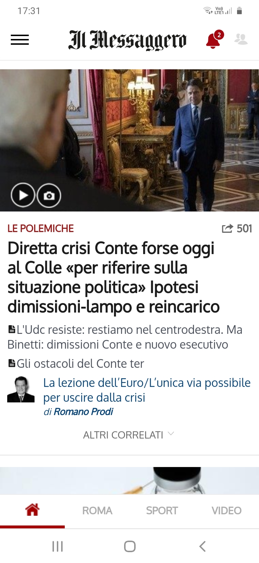Open photo gallery camera icon

point(49,196)
